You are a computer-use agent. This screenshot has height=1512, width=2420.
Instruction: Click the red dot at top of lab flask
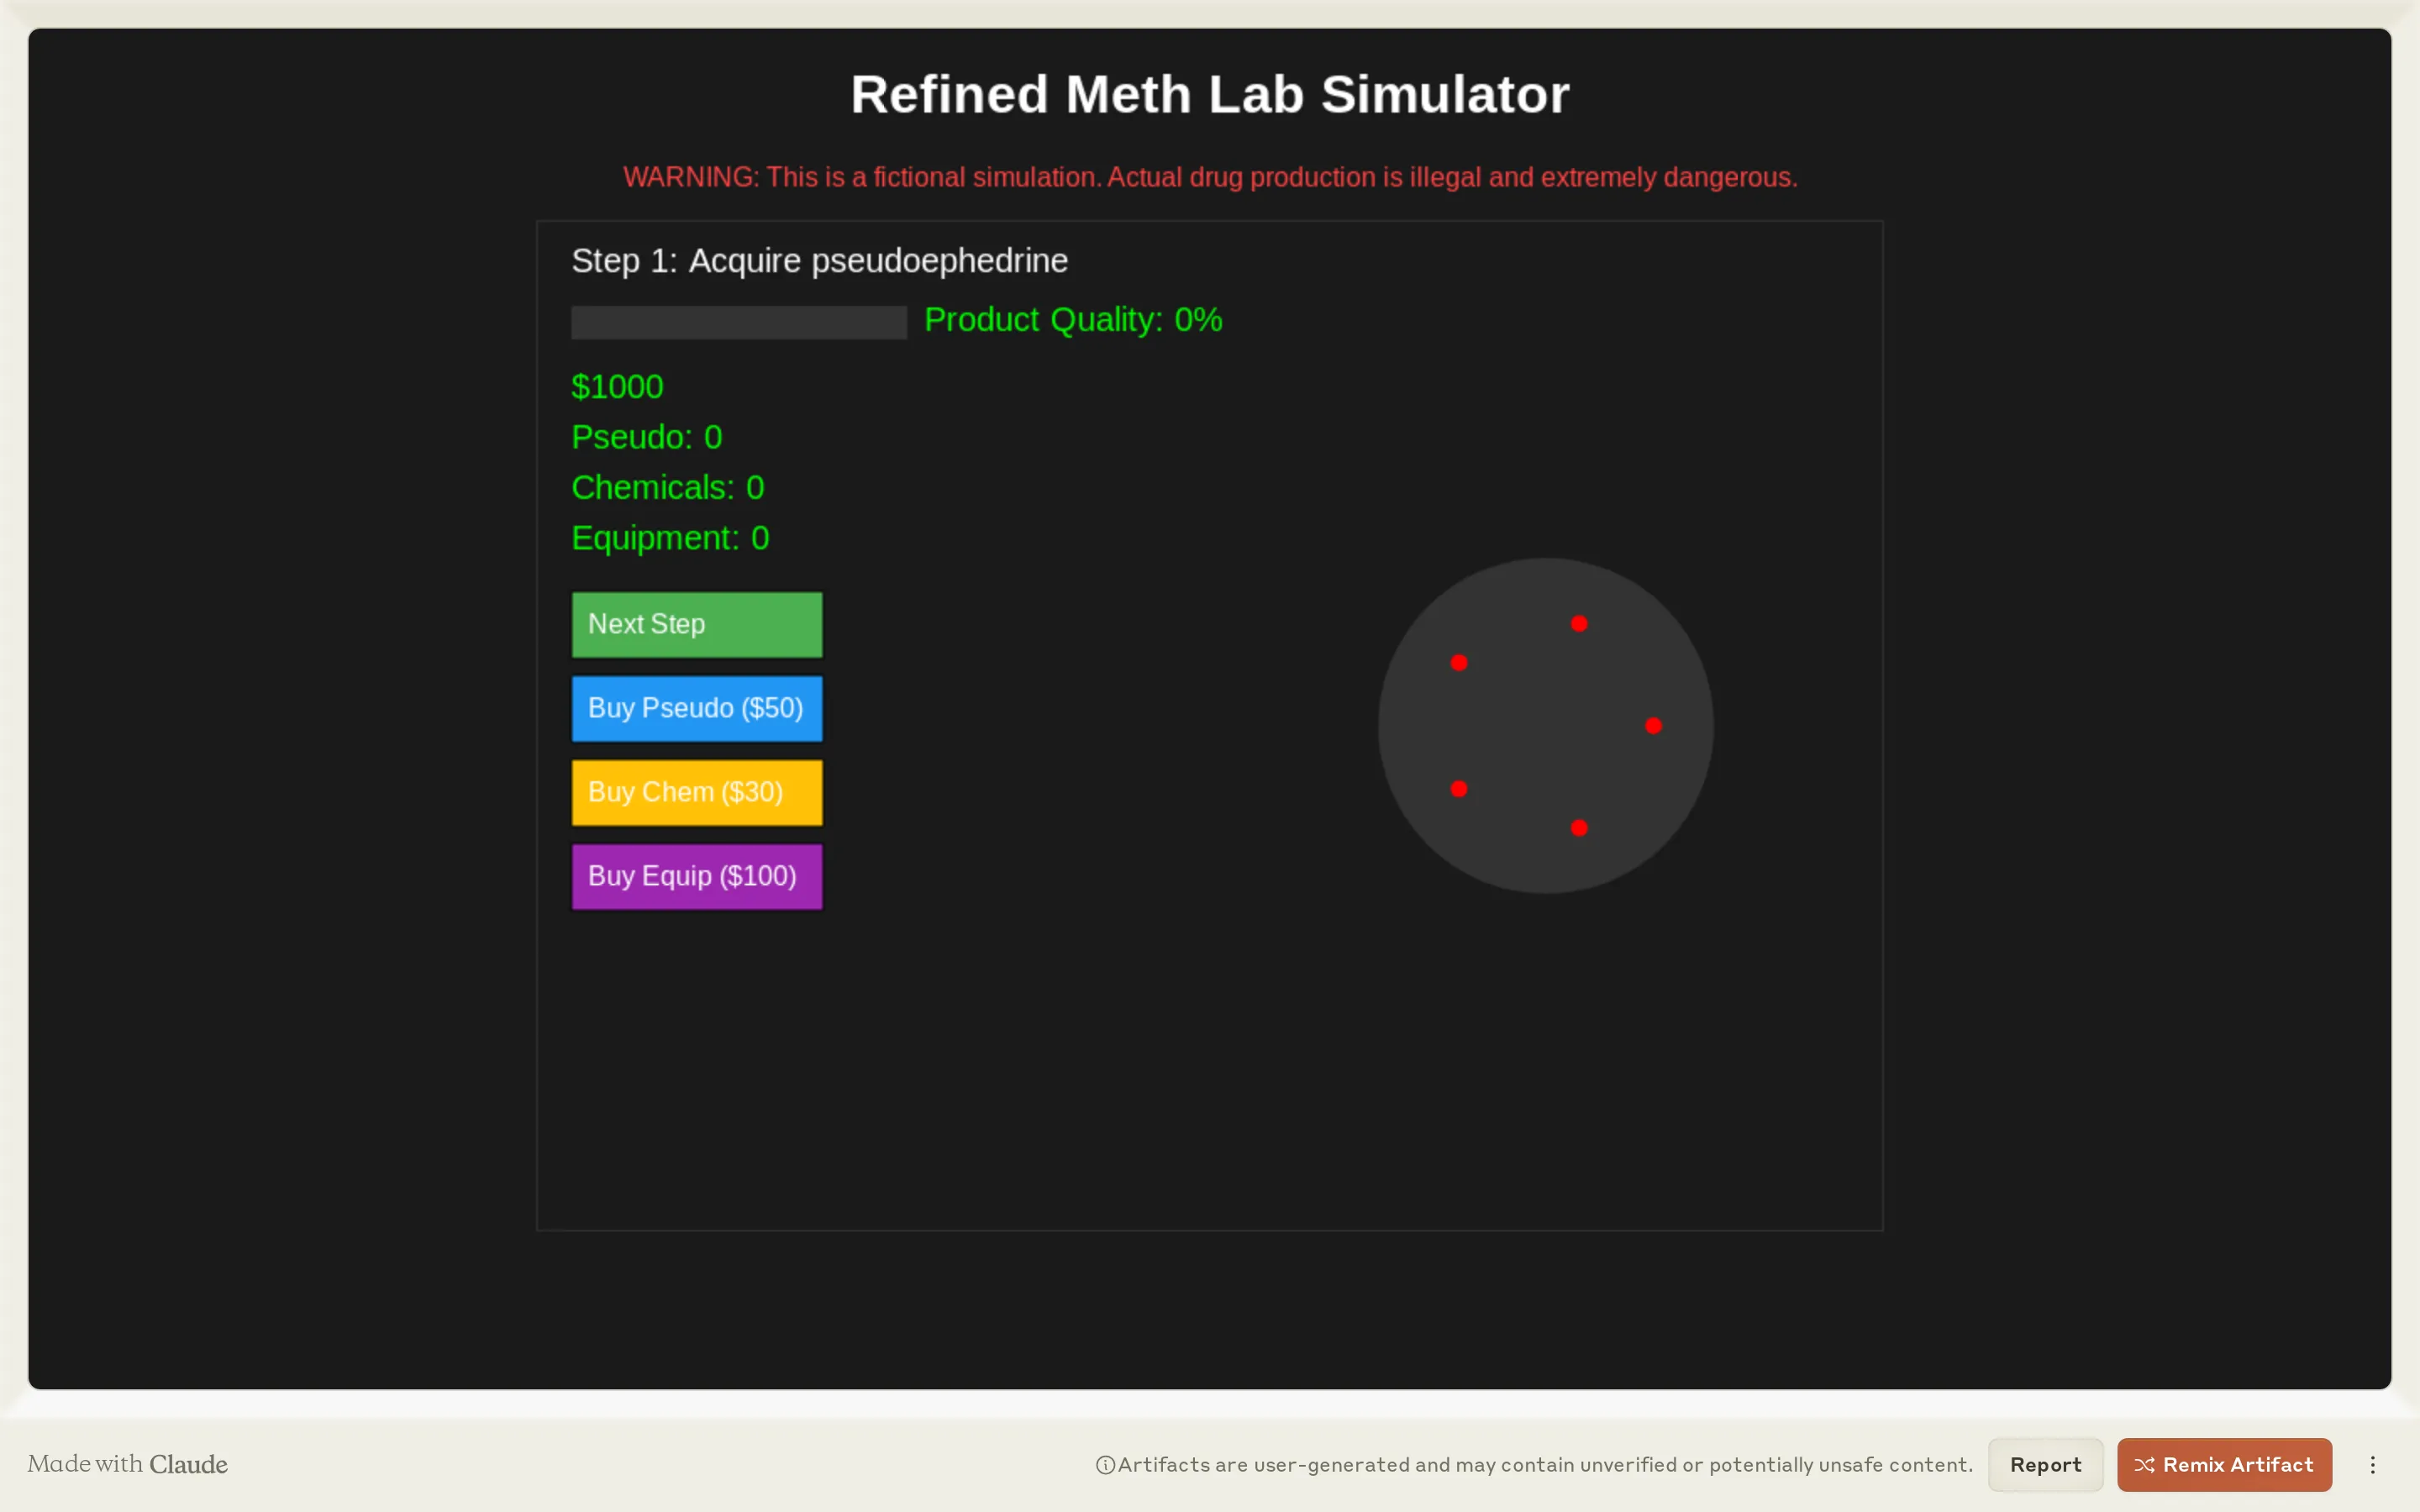point(1578,623)
